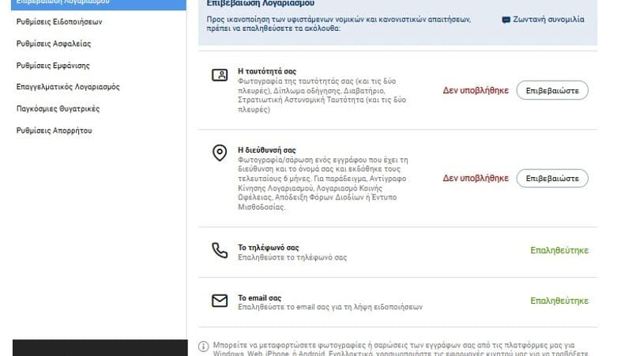The height and width of the screenshot is (356, 632).
Task: Click the location pin address icon
Action: 220,153
